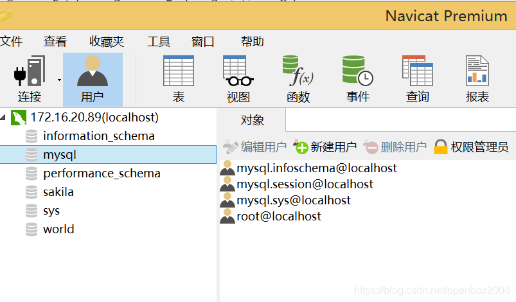Open the Function (函数) objects
The image size is (516, 302).
pos(298,79)
